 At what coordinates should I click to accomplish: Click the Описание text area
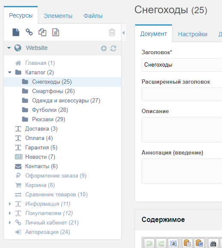click(182, 130)
